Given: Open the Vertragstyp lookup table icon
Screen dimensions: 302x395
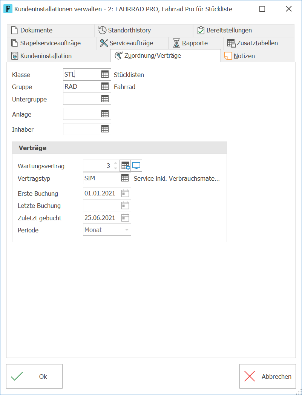Looking at the screenshot, I should point(125,178).
